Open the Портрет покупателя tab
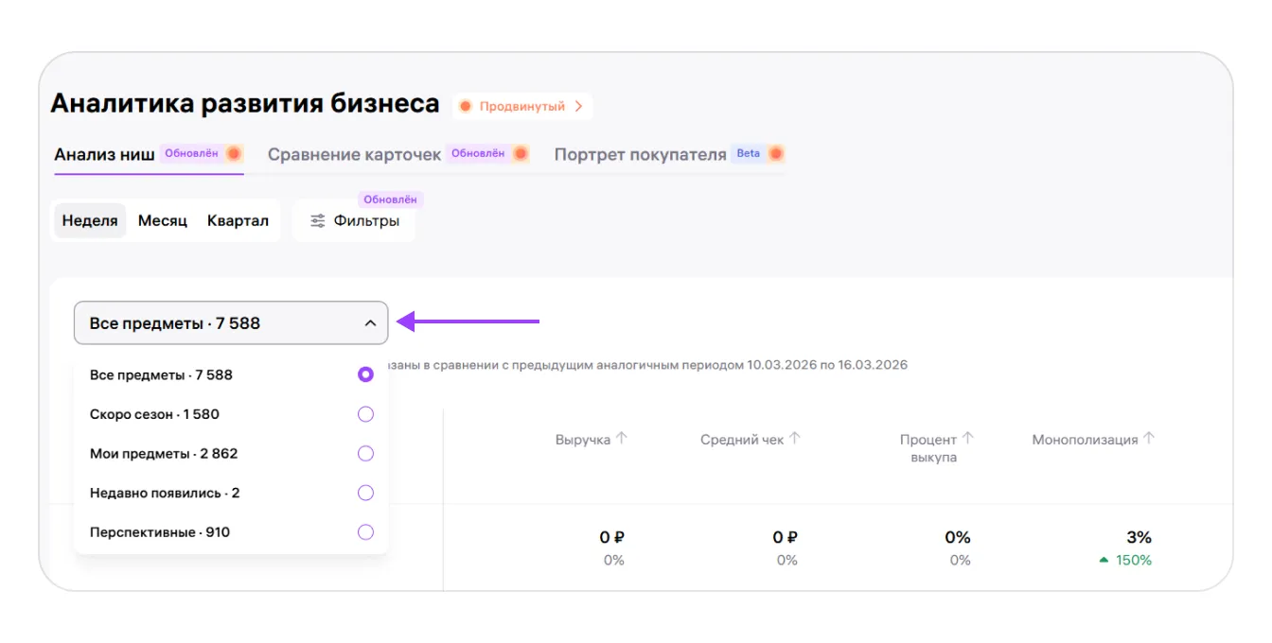Image resolution: width=1272 pixels, height=643 pixels. pos(640,154)
